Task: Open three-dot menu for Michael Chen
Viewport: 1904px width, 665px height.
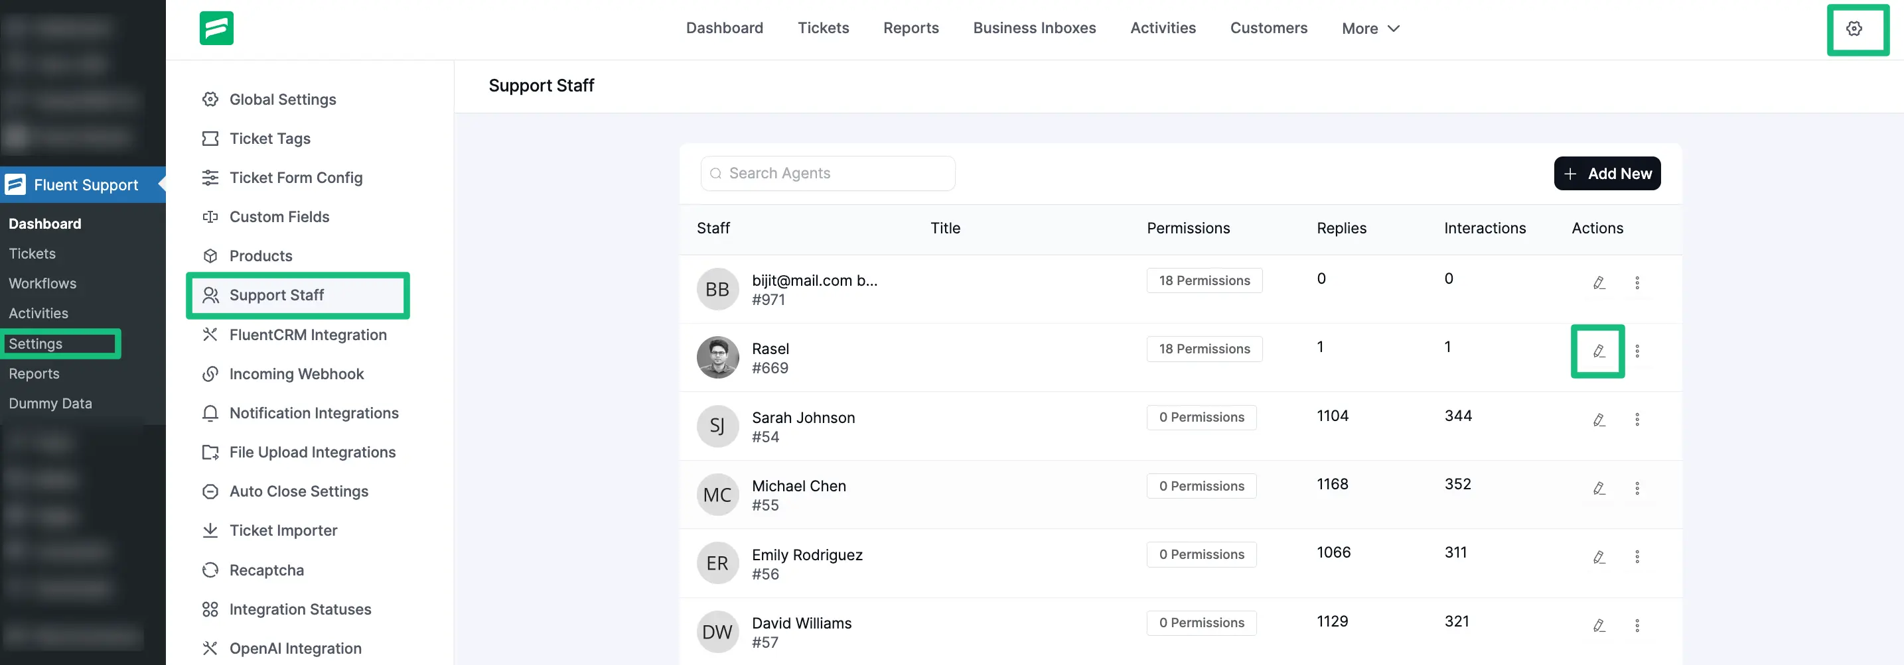Action: click(x=1637, y=489)
